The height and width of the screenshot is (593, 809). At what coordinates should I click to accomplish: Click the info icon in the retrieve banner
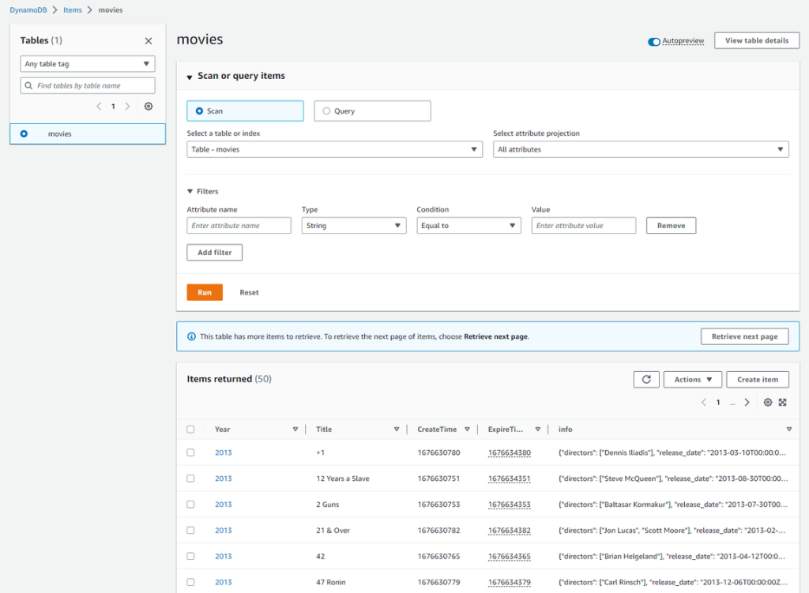(x=191, y=336)
